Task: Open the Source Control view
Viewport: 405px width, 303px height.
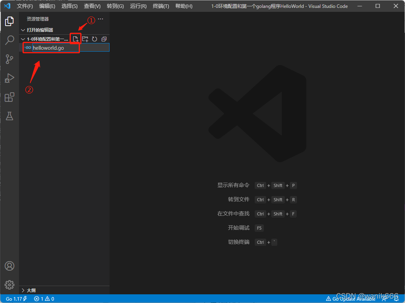Action: coord(9,59)
